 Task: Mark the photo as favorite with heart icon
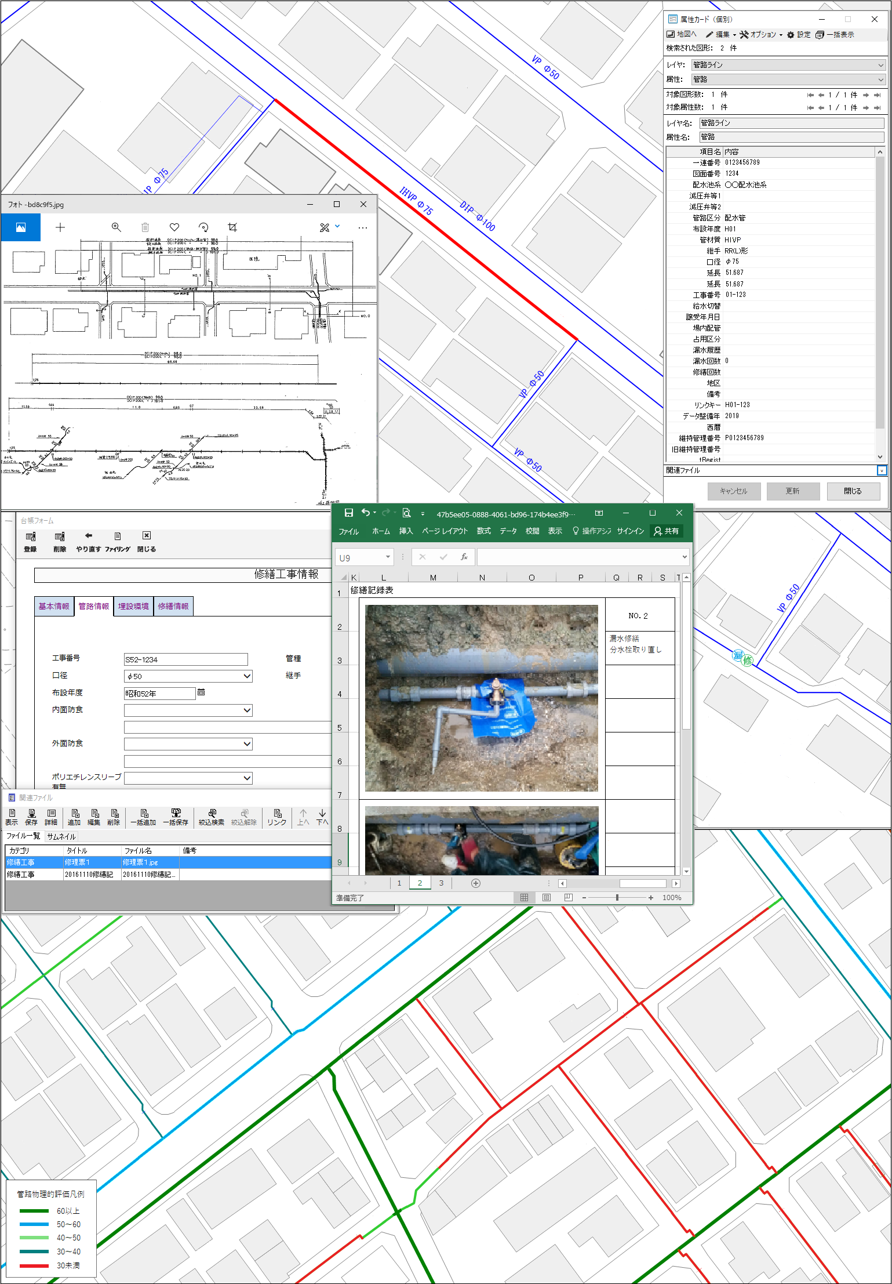tap(174, 227)
